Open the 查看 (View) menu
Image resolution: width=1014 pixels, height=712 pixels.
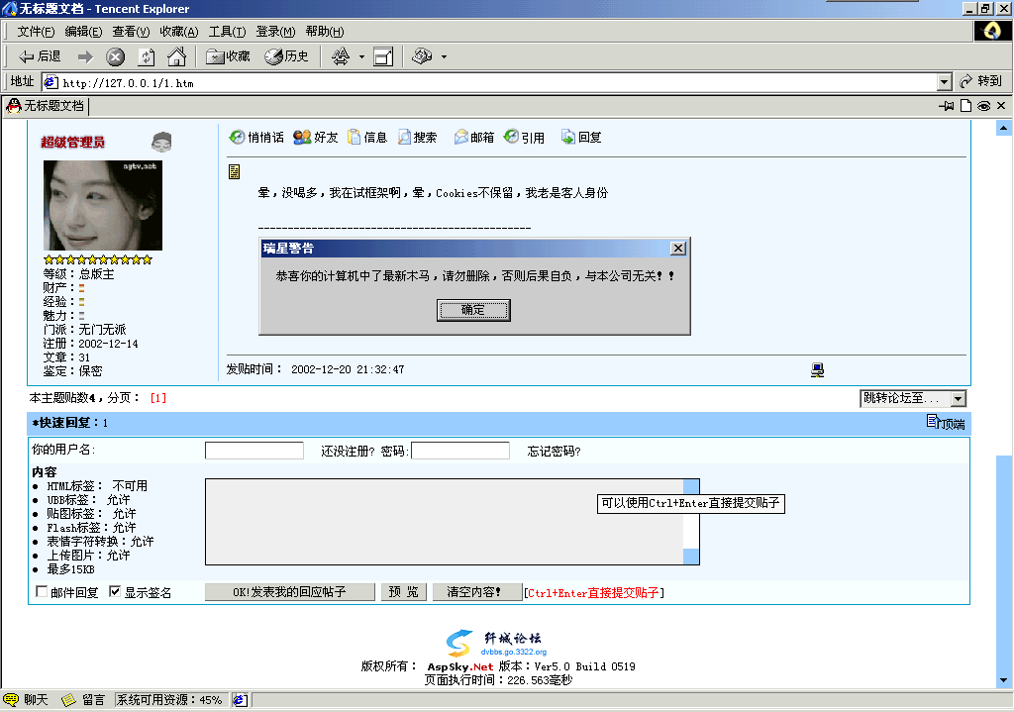[131, 32]
